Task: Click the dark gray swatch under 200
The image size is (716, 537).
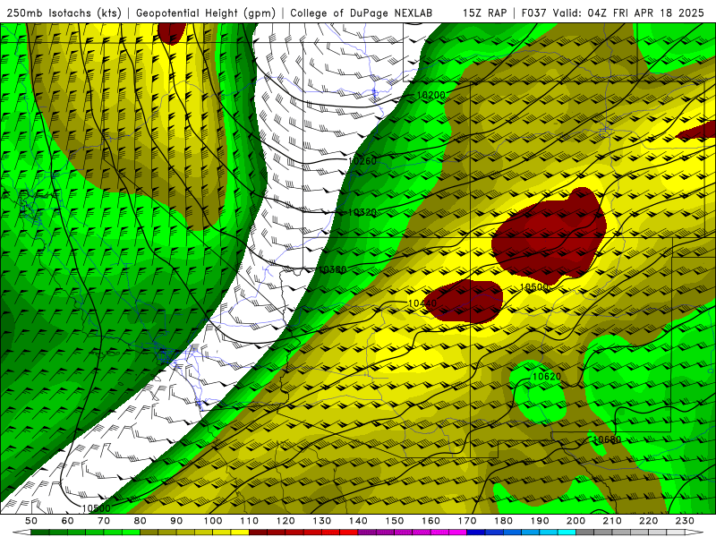Action: (585, 533)
